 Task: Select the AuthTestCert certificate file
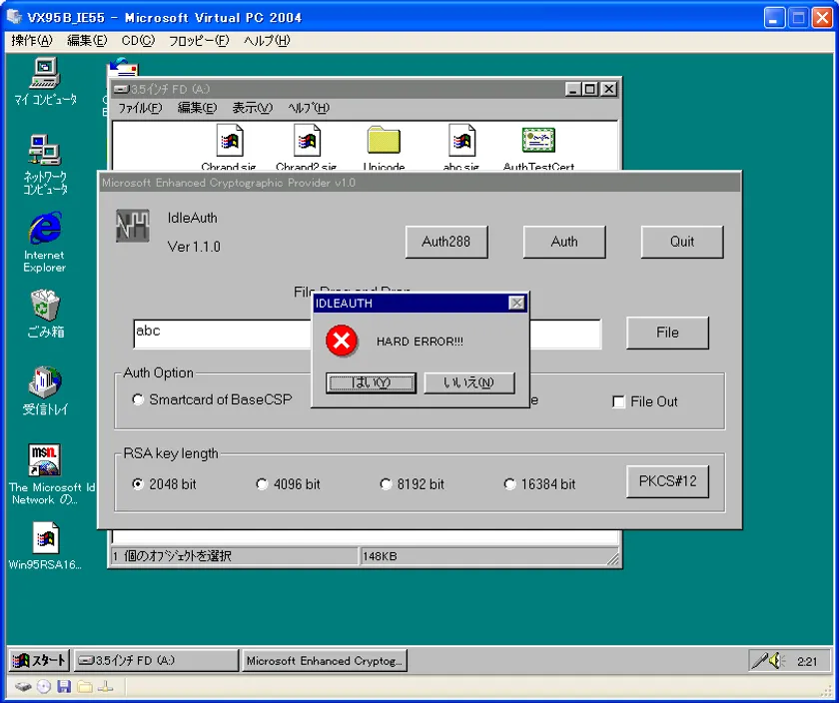click(538, 142)
